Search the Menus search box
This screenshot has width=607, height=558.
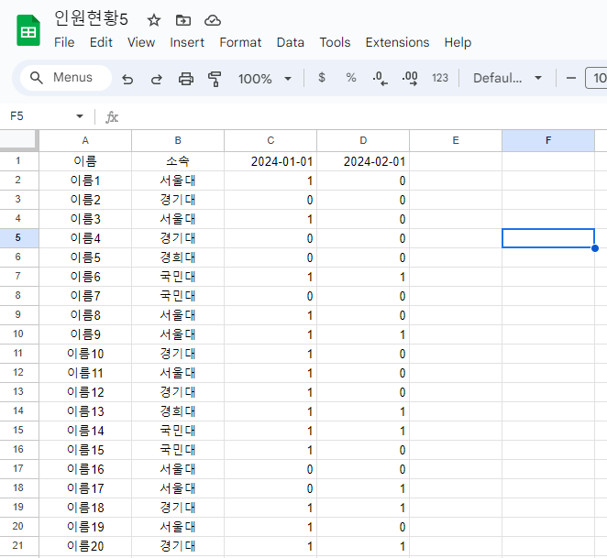66,77
